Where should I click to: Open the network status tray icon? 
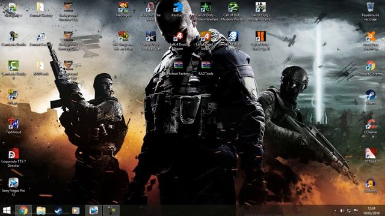pos(349,211)
